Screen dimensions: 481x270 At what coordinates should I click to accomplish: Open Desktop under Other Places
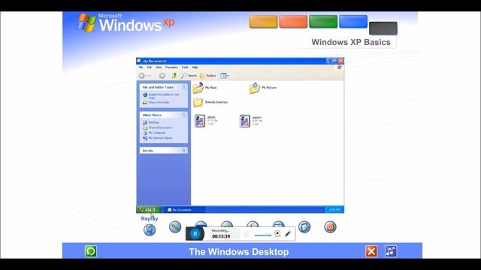[x=151, y=122]
